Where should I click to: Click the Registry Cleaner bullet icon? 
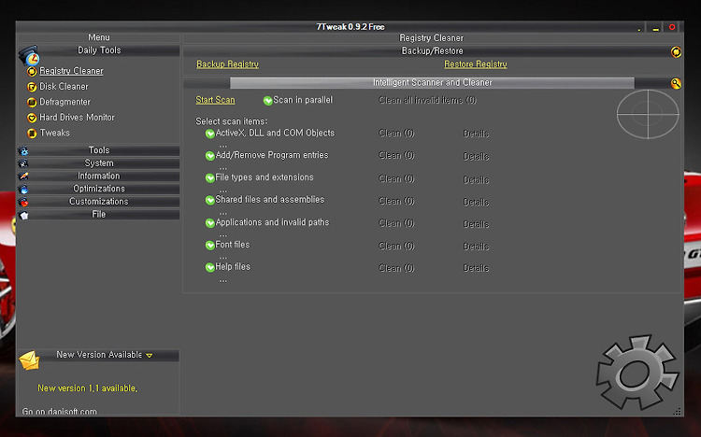coord(32,72)
